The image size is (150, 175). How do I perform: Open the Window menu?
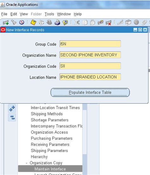[64, 14]
